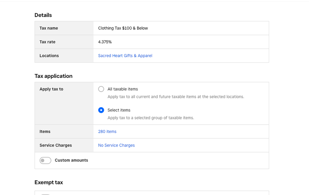The image size is (309, 195).
Task: Click the Apply tax to row label
Action: coord(51,89)
